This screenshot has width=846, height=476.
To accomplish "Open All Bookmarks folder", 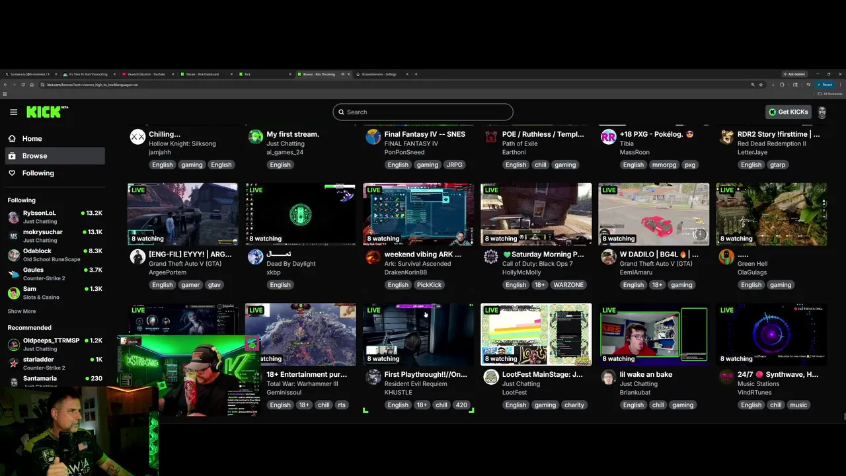I will (x=831, y=94).
